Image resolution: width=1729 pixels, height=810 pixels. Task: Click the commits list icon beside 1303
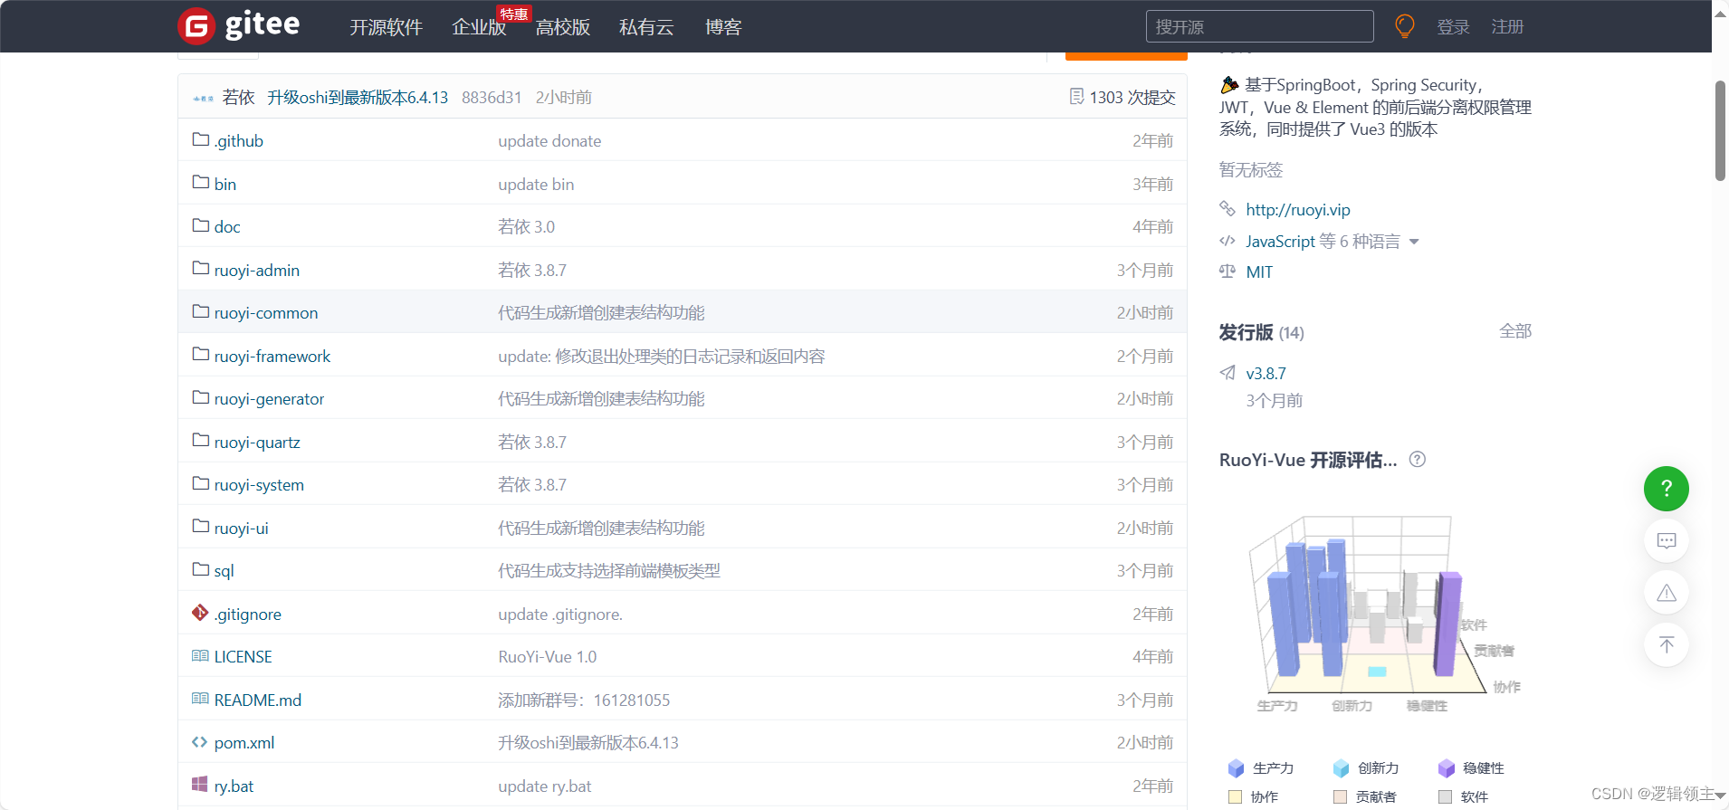1076,96
